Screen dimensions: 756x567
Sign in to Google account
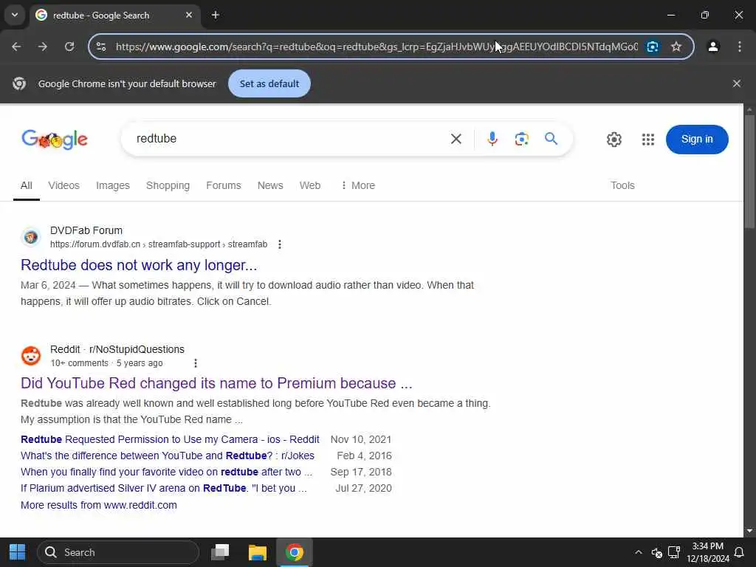click(x=697, y=140)
